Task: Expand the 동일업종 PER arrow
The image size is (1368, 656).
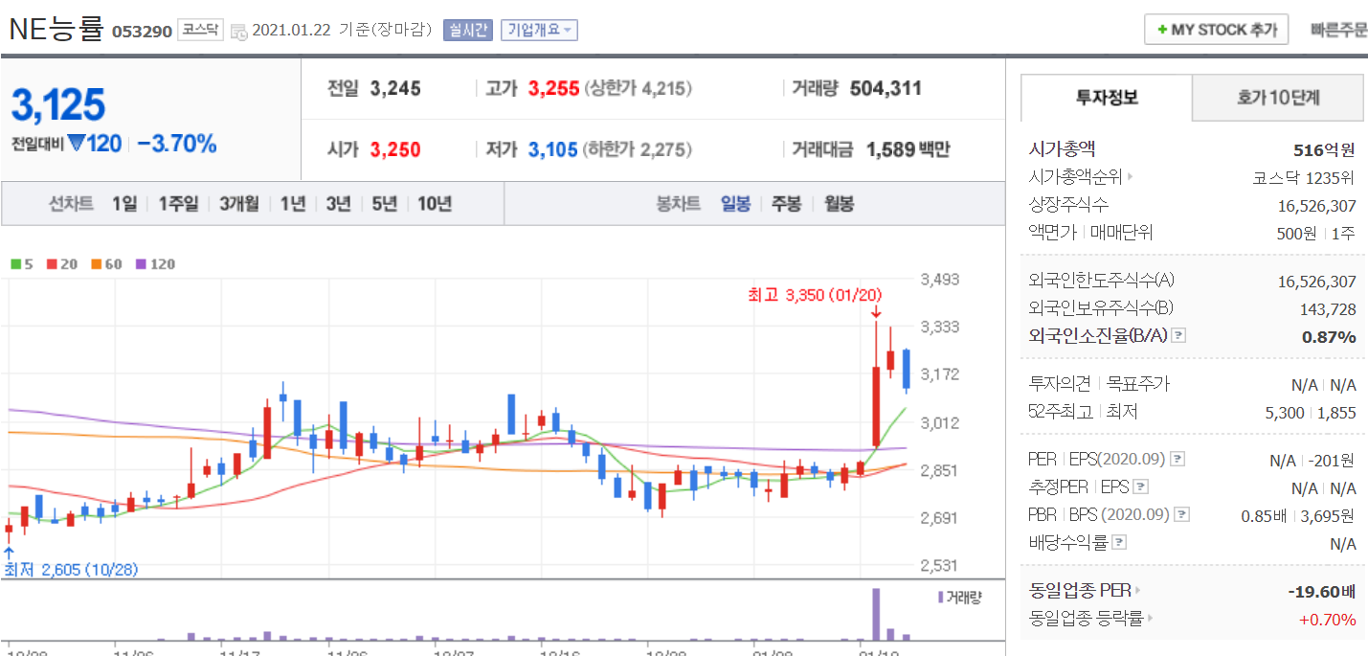Action: [1137, 591]
